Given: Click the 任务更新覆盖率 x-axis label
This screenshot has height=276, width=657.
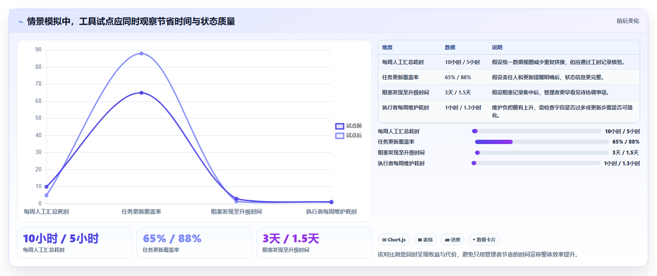Looking at the screenshot, I should click(x=141, y=212).
